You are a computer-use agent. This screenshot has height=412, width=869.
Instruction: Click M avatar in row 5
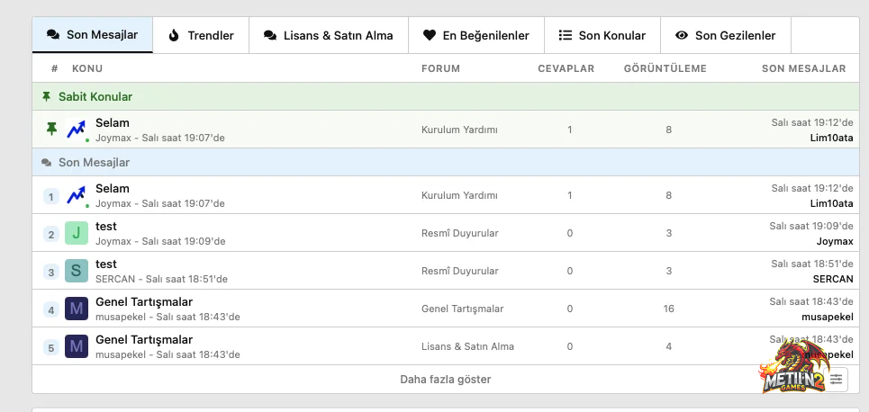click(x=77, y=346)
